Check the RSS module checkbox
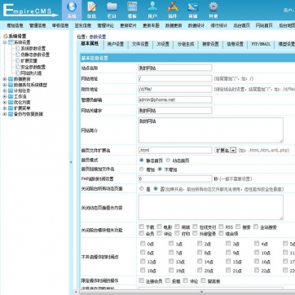The width and height of the screenshot is (295, 295). click(221, 227)
